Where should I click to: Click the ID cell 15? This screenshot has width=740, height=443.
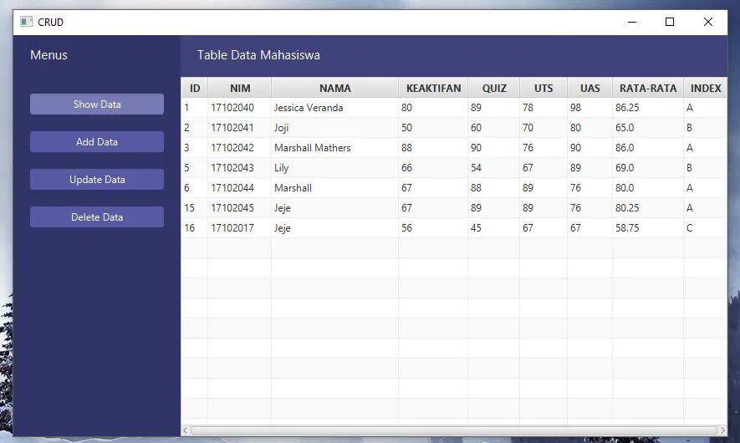coord(195,208)
